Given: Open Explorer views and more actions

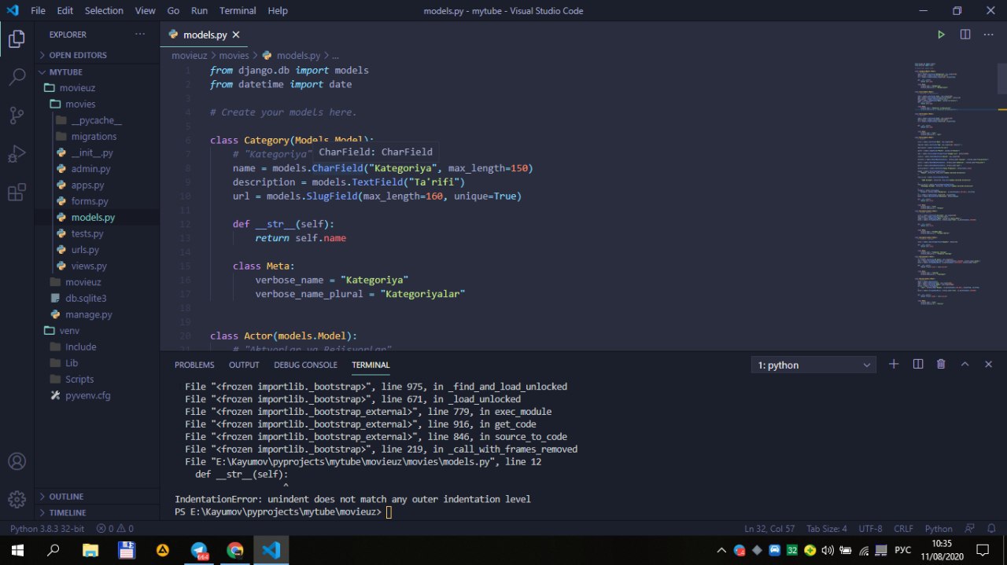Looking at the screenshot, I should point(140,35).
